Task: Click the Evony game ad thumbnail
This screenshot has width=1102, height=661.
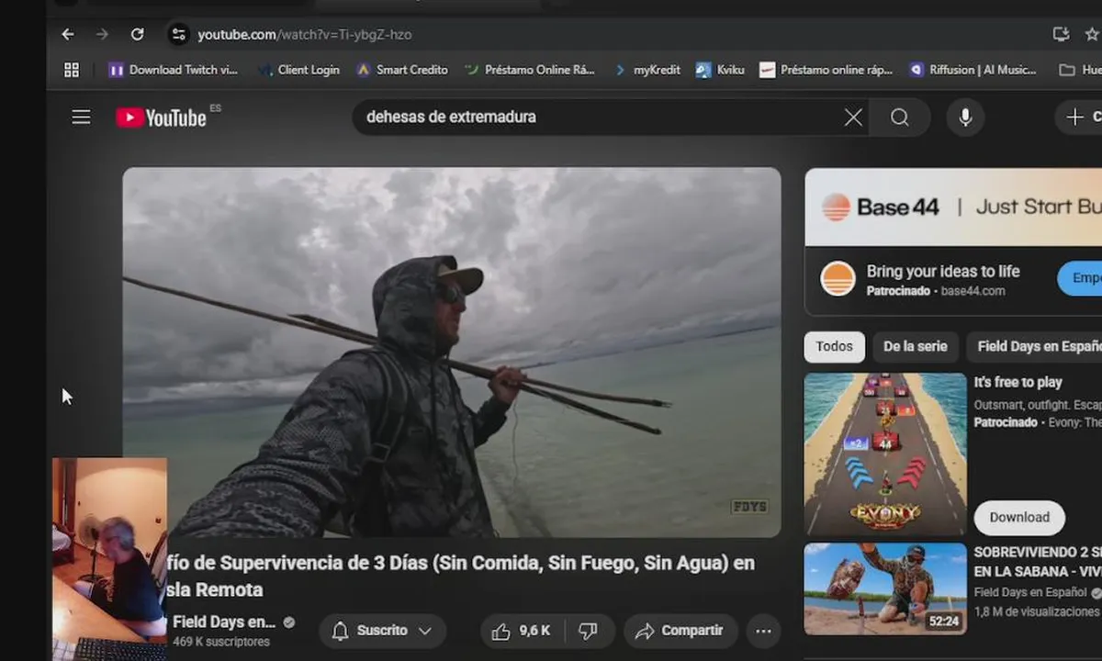Action: [885, 454]
